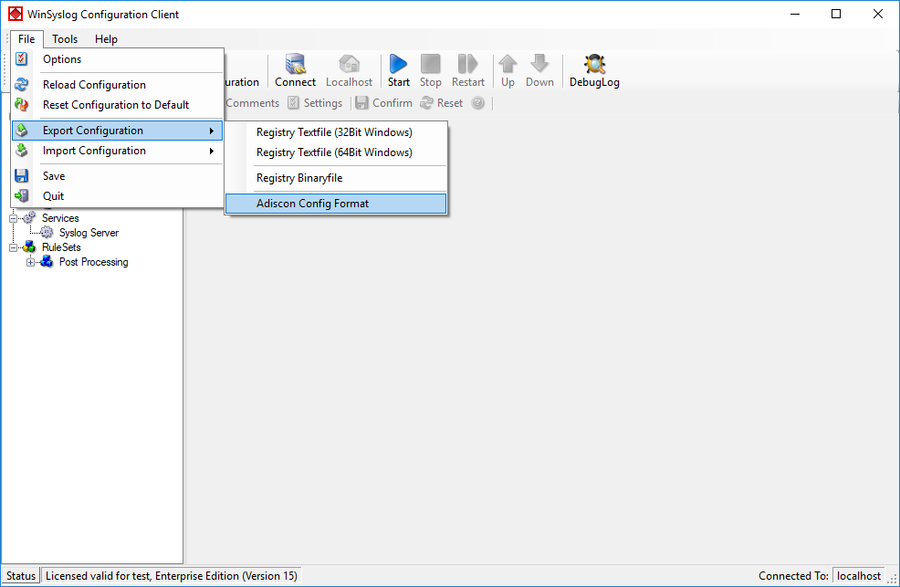The height and width of the screenshot is (587, 900).
Task: Click the Reset toolbar button
Action: [x=442, y=103]
